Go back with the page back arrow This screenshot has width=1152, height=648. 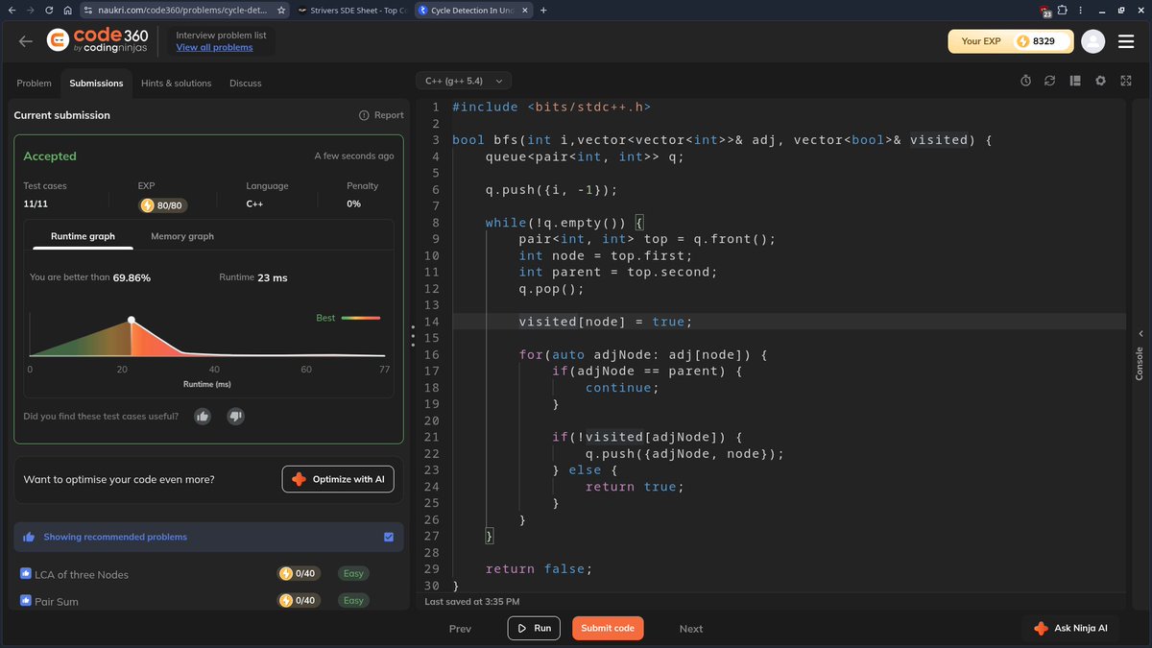tap(26, 41)
